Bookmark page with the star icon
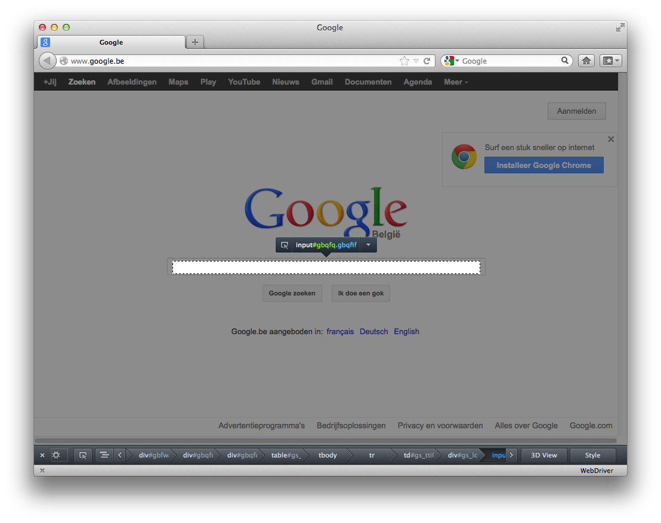 [x=404, y=61]
